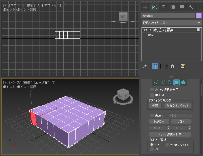Select Element sub-object level icon

[x=183, y=82]
